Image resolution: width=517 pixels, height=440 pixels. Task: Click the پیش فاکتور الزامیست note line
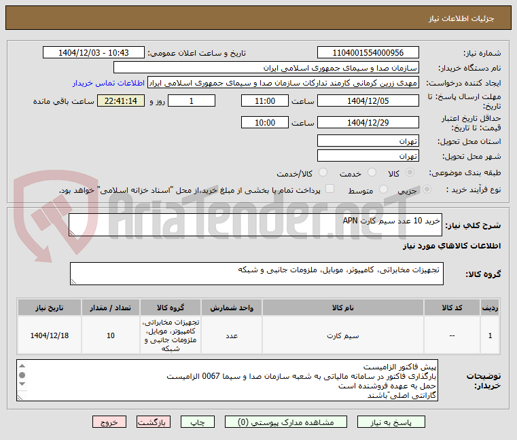[x=399, y=367]
